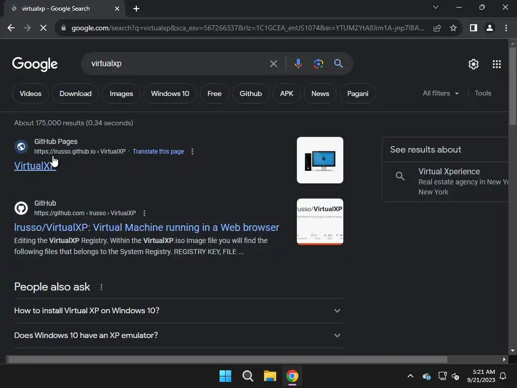Click the horizontal scrollbar right arrow

click(x=504, y=359)
